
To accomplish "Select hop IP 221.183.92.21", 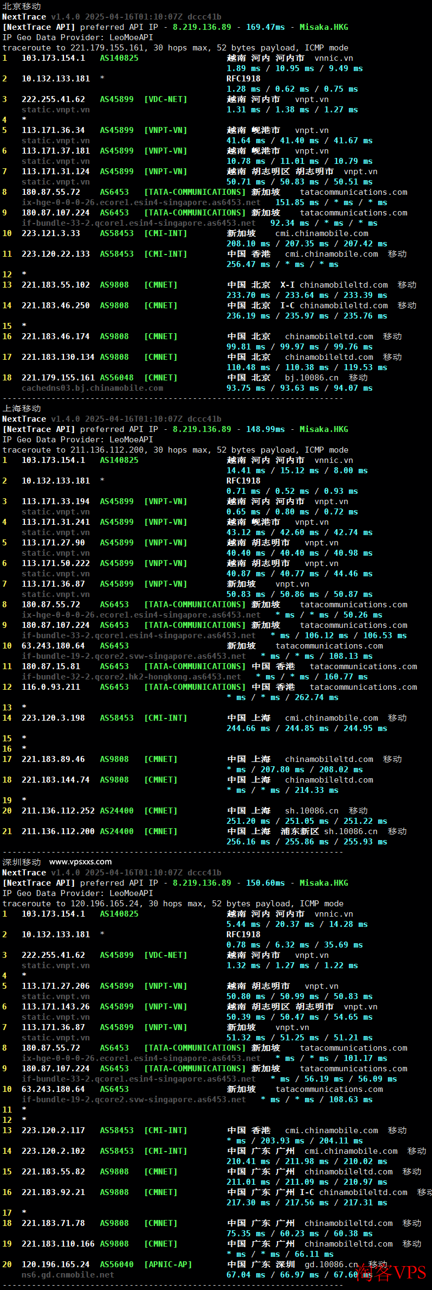I will coord(53,1192).
